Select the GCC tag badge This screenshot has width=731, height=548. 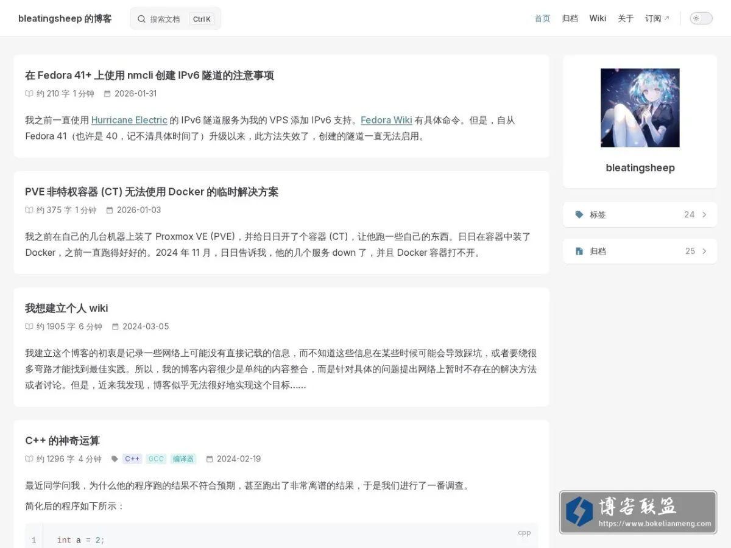point(156,459)
